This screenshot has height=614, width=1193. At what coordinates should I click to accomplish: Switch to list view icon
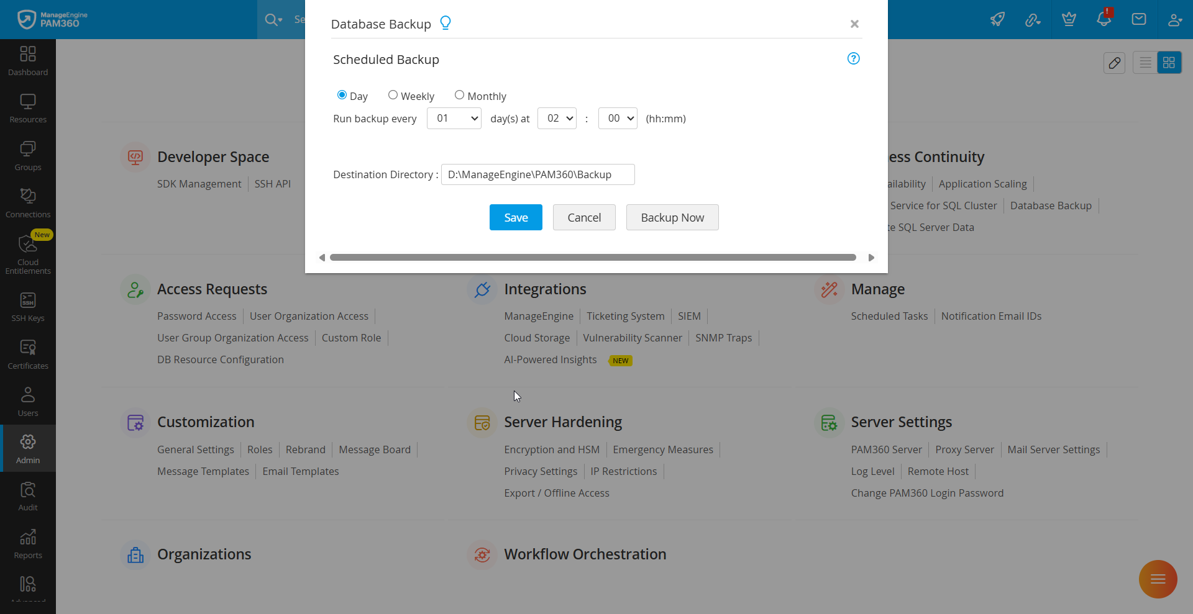coord(1146,63)
